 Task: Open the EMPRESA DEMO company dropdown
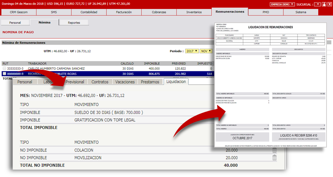[282, 4]
